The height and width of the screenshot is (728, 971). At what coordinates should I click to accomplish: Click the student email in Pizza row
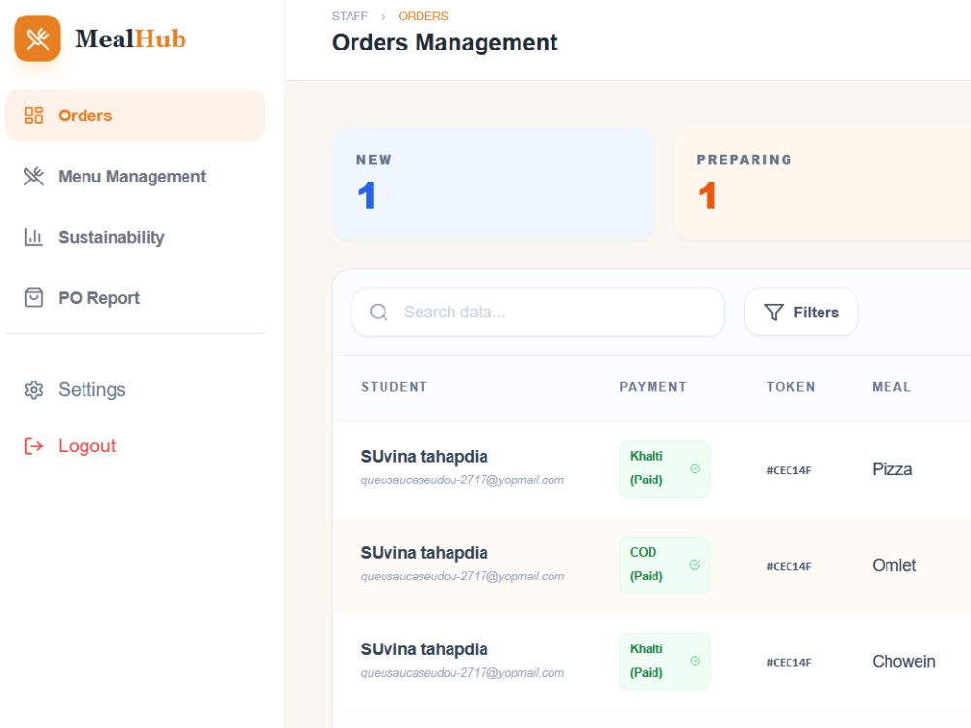click(462, 480)
